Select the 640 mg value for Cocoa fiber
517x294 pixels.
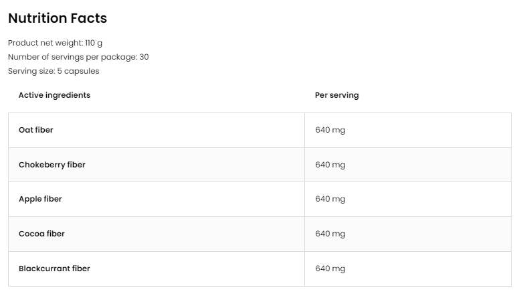(x=330, y=234)
